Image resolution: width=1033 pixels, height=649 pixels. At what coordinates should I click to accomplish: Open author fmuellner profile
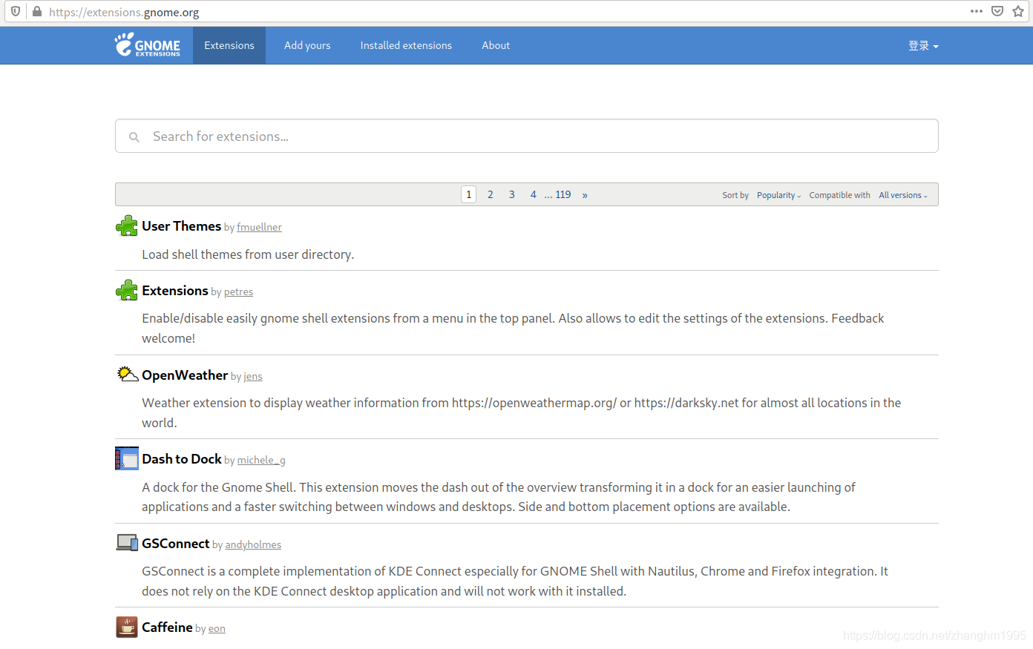[x=259, y=228]
